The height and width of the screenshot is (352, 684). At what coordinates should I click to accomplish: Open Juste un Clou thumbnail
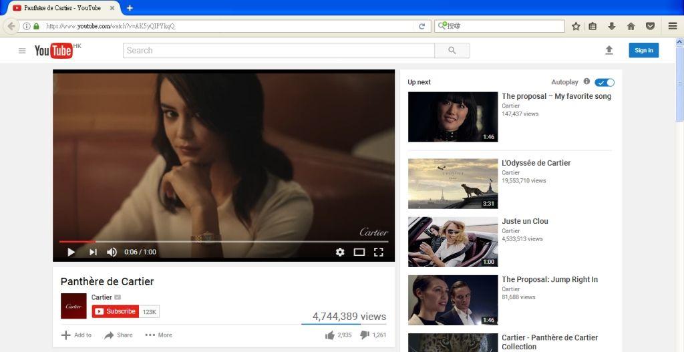click(453, 242)
